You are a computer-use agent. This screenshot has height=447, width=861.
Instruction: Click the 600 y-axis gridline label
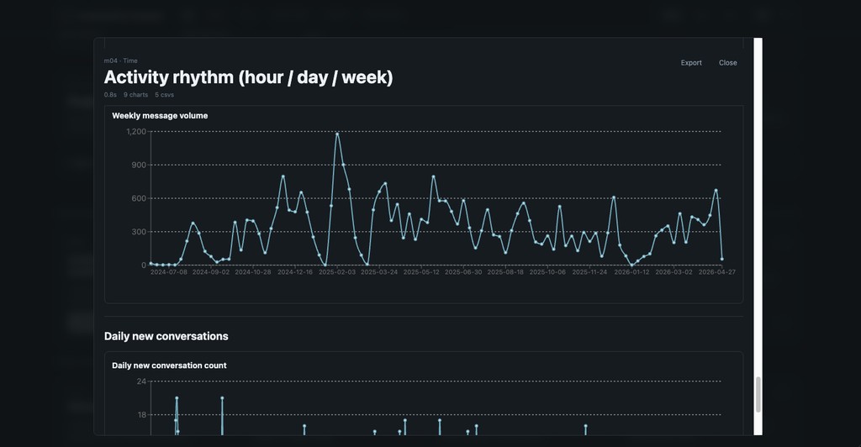tap(138, 198)
